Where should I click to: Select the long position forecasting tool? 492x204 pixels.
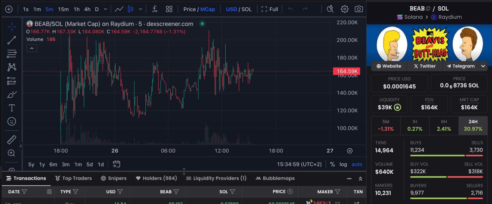pos(12,81)
